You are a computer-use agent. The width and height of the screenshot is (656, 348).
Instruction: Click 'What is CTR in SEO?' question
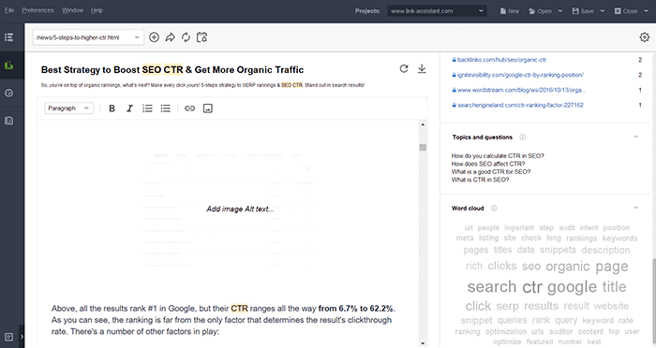[x=480, y=180]
